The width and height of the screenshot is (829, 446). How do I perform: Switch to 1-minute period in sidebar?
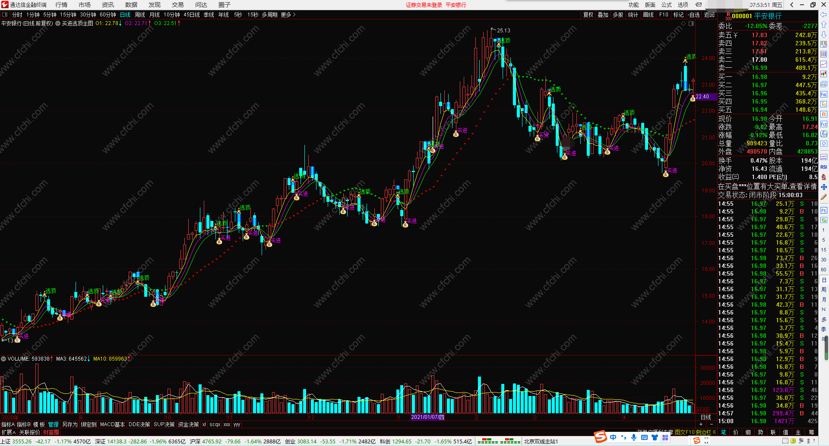click(824, 230)
